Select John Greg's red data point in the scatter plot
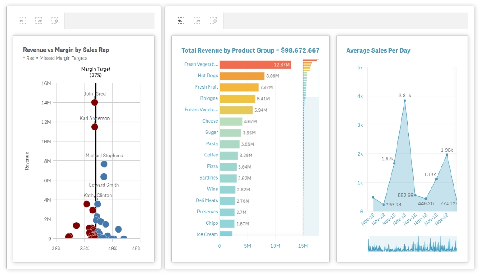This screenshot has height=276, width=481. click(95, 102)
